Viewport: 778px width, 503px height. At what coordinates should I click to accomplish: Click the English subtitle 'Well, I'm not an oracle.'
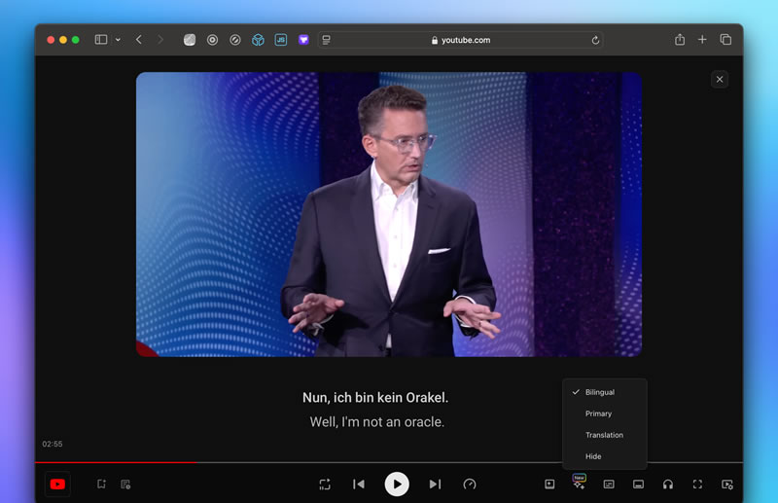[x=377, y=422]
